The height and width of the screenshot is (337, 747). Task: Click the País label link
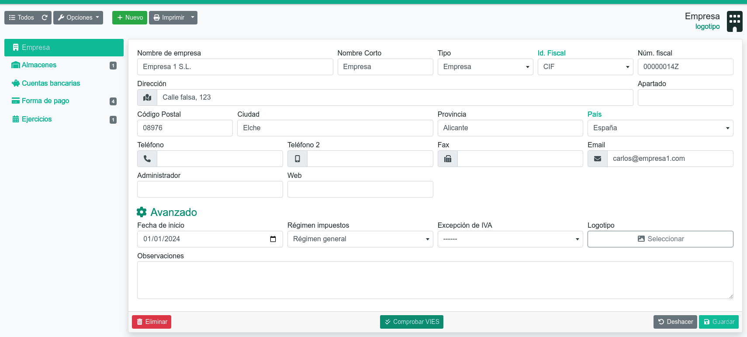(595, 114)
